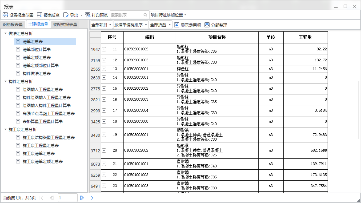Click the report icon beside 清单定额汇总表

18,57
